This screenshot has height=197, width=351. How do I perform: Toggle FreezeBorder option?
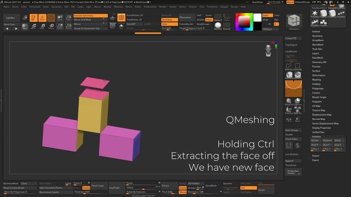tap(186, 24)
